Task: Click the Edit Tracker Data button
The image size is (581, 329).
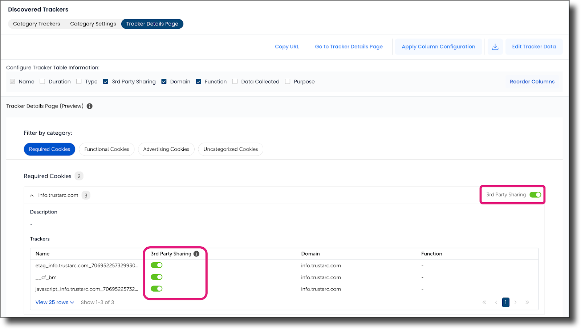Action: [x=533, y=46]
